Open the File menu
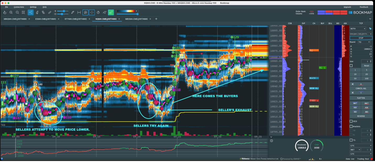Viewport: 375px width, 162px height. tap(7, 7)
